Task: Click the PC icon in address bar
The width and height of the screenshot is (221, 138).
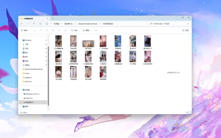Action: click(x=47, y=24)
